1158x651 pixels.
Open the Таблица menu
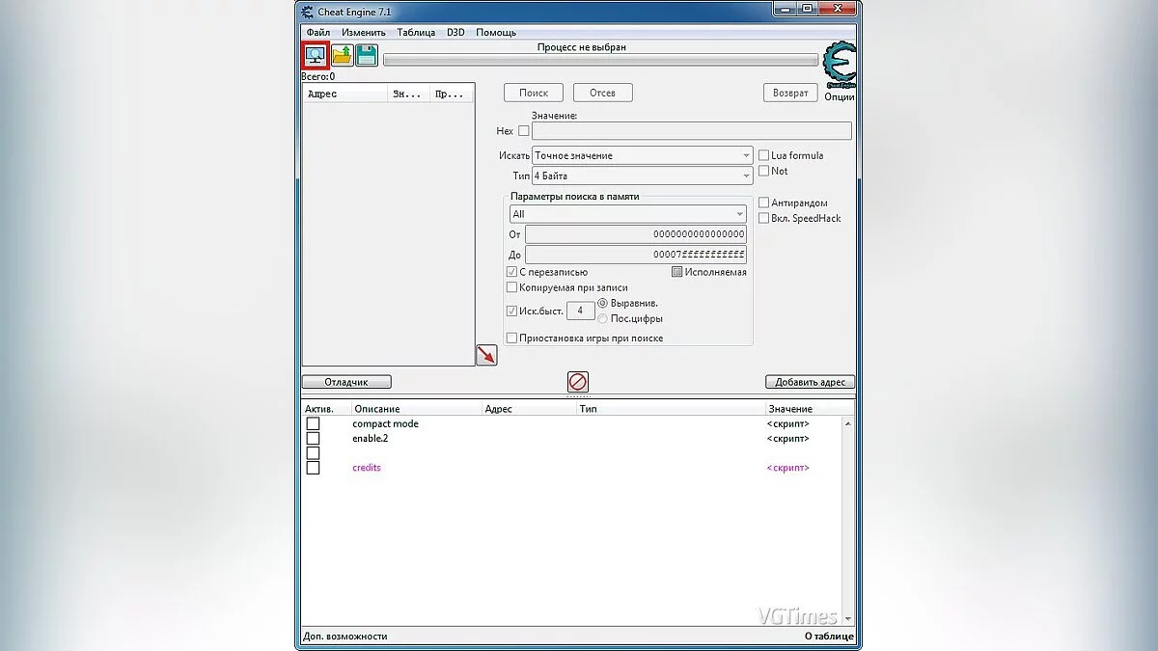[415, 32]
